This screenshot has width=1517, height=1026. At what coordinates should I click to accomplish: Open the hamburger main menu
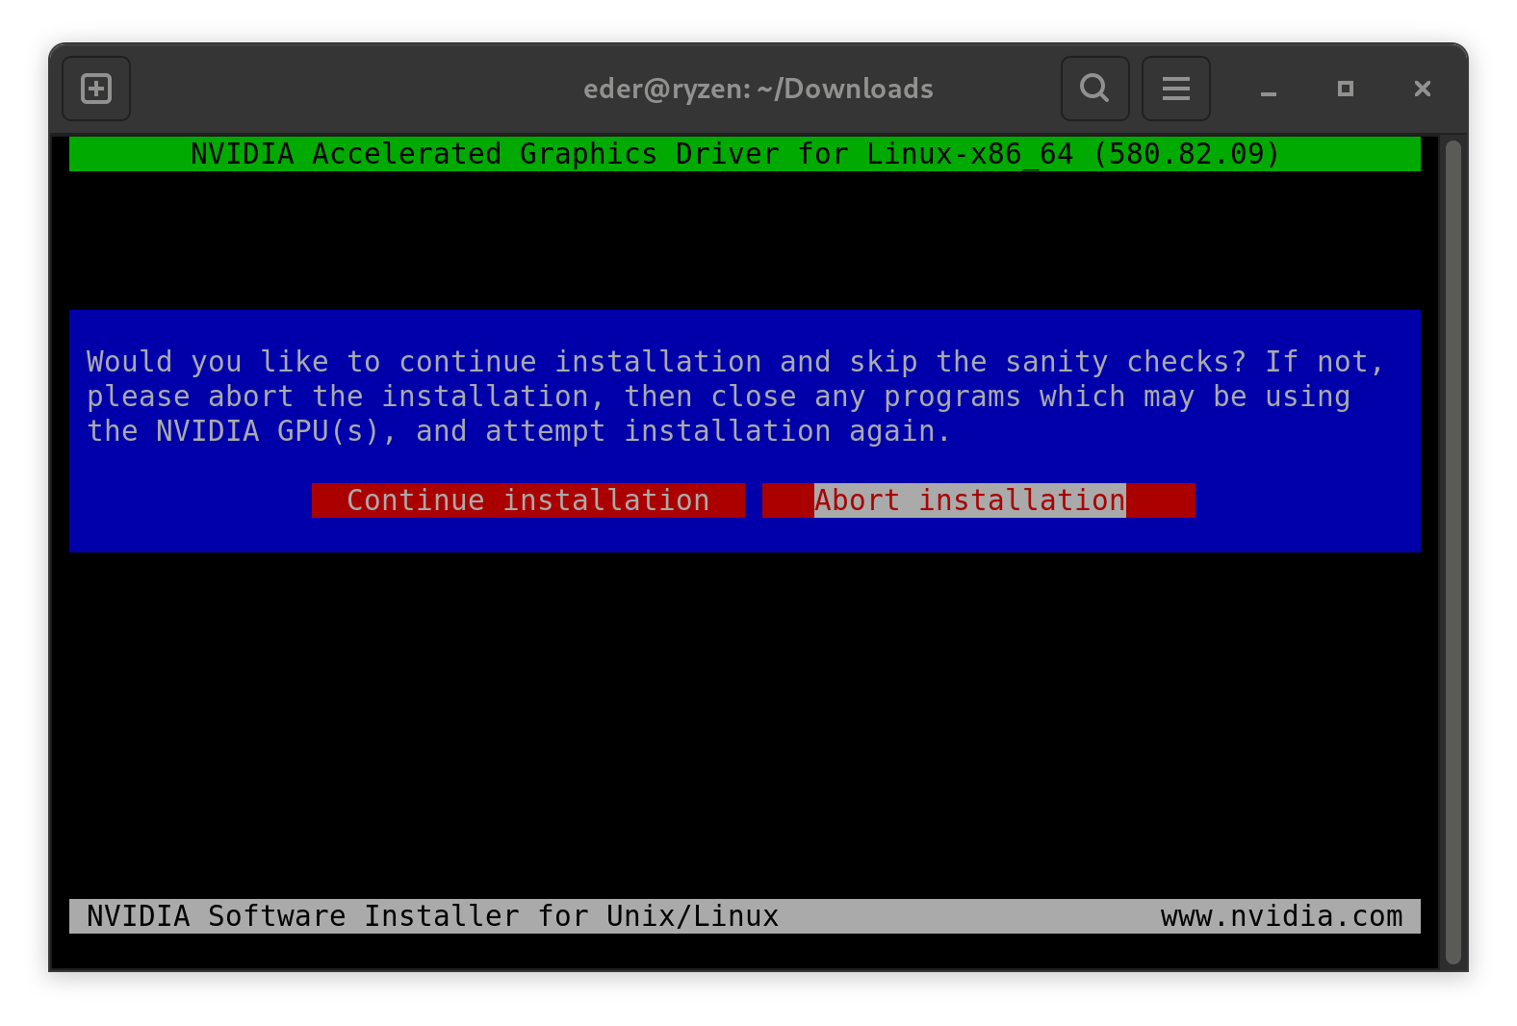[x=1175, y=89]
